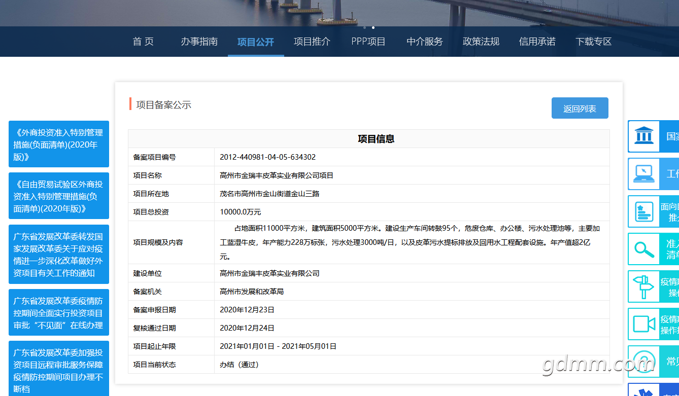Click the laptop icon in right sidebar
Viewport: 679px width, 396px height.
pos(643,174)
